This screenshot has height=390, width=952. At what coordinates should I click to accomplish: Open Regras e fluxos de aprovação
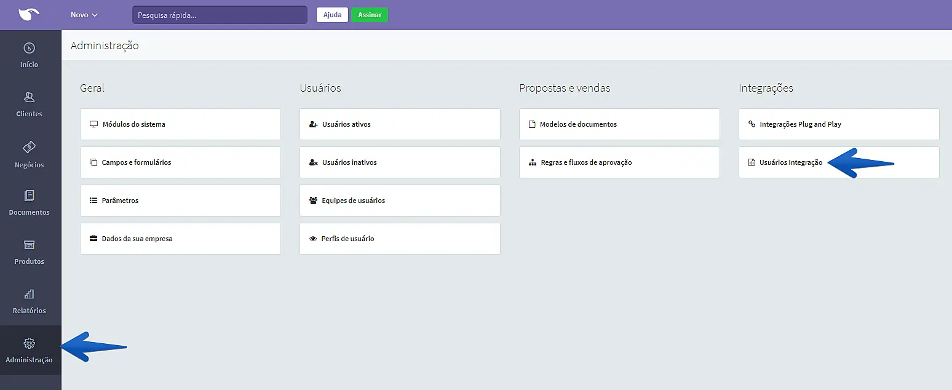coord(619,162)
